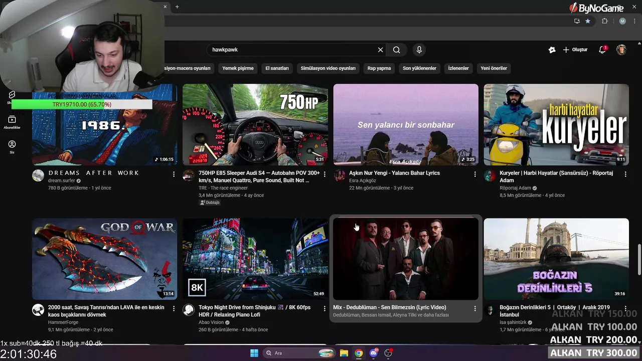Open Abonelikler in the sidebar

tap(12, 122)
